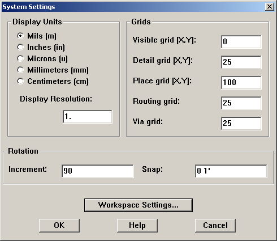Image resolution: width=277 pixels, height=241 pixels.
Task: Click the Routing grid value box
Action: point(241,103)
